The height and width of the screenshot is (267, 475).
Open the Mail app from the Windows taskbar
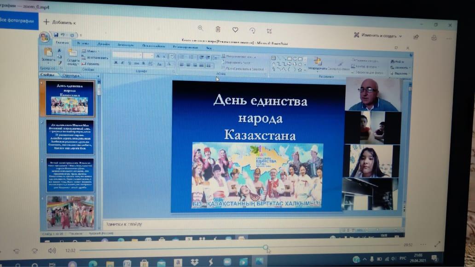pos(161,263)
